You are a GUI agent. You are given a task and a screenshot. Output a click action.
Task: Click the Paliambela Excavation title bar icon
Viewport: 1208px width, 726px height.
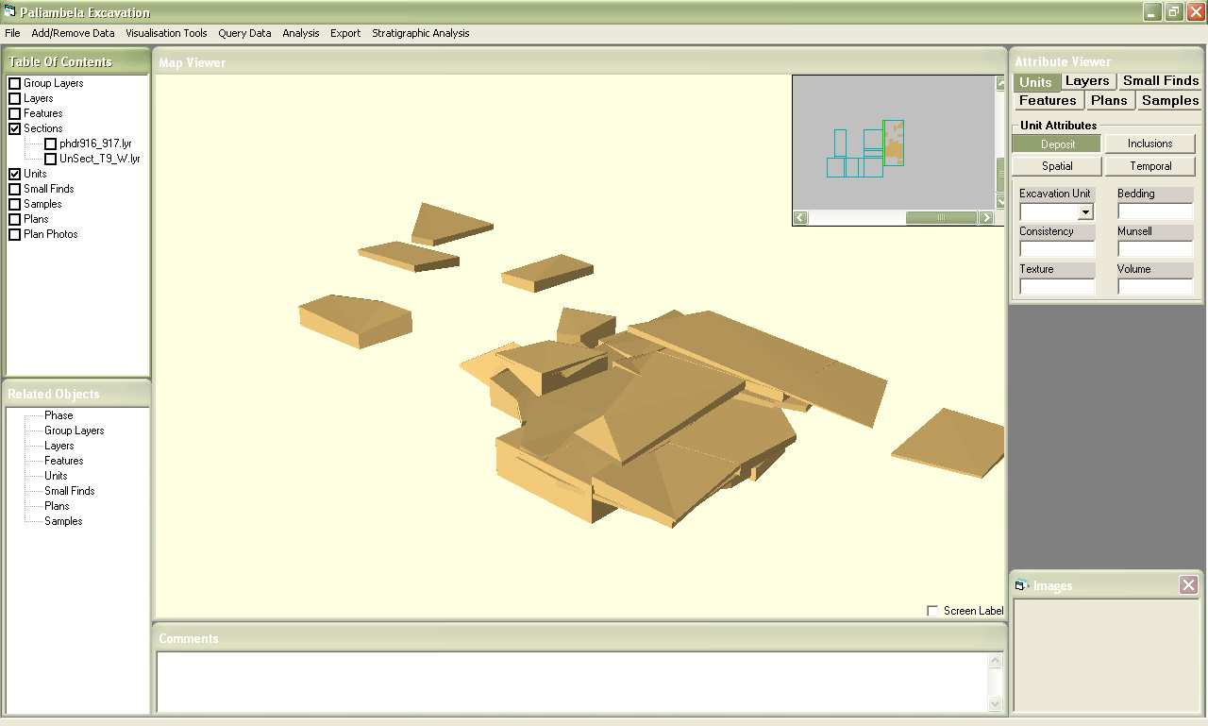click(x=10, y=11)
